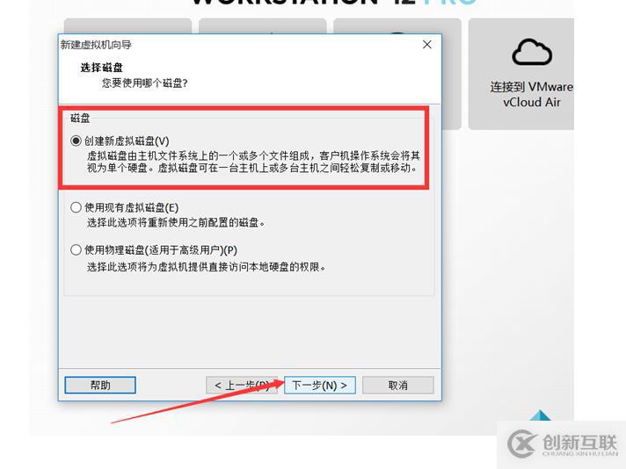This screenshot has width=626, height=469.
Task: Click the 磁盘 group box label
Action: coord(80,118)
